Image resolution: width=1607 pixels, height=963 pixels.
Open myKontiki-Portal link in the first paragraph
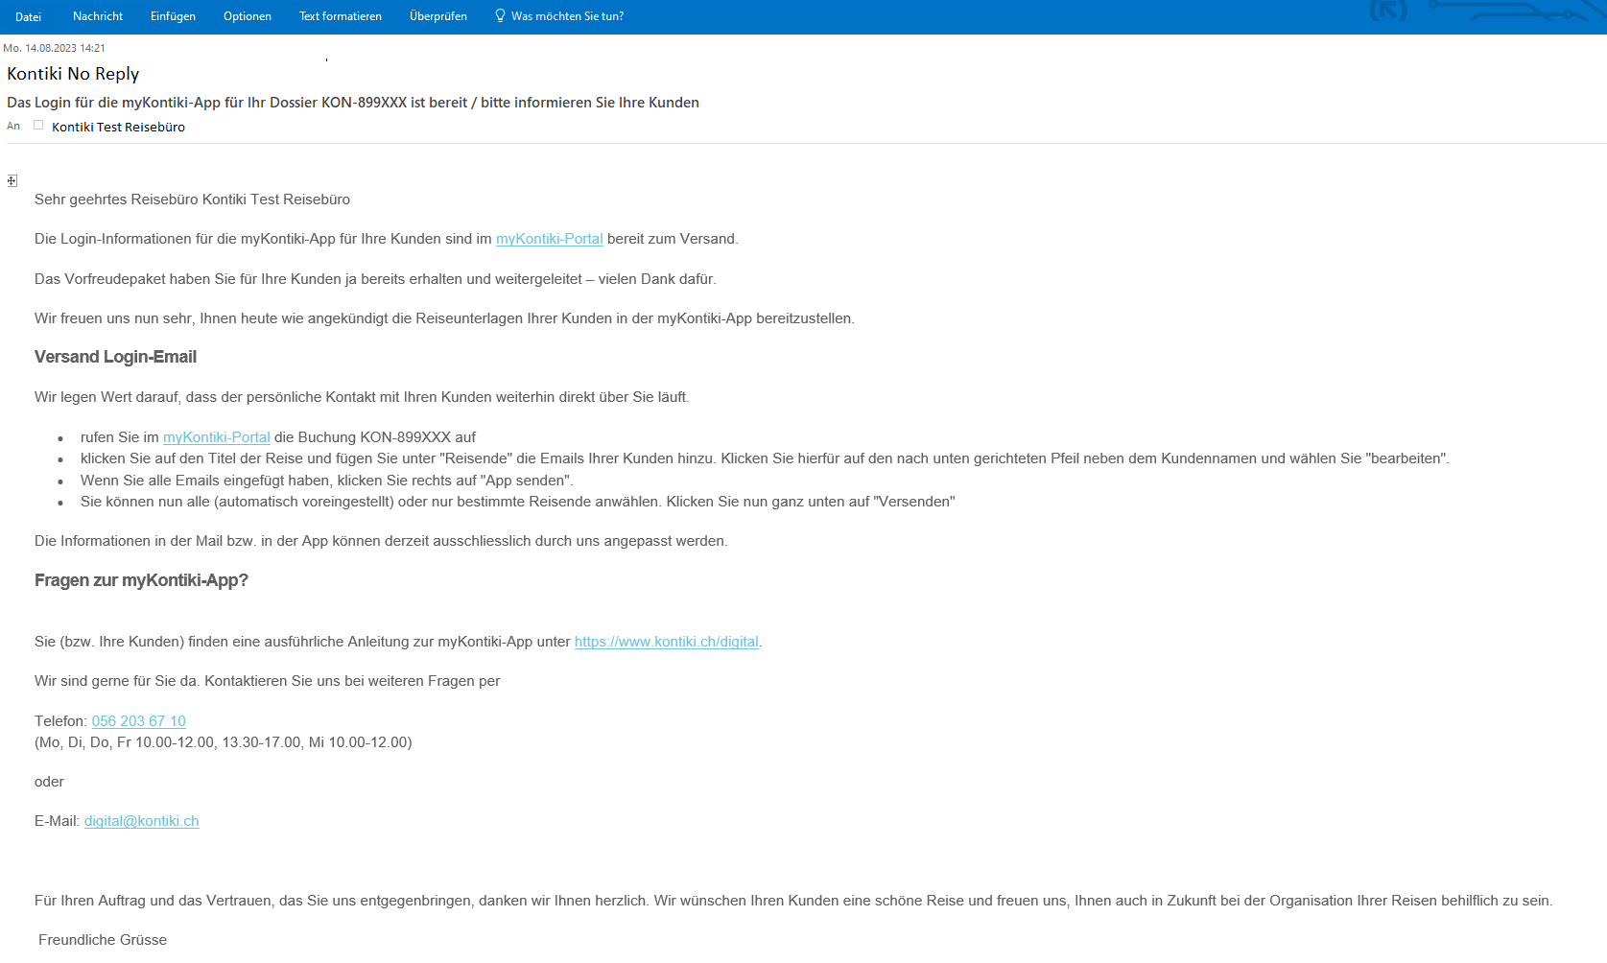click(x=549, y=239)
